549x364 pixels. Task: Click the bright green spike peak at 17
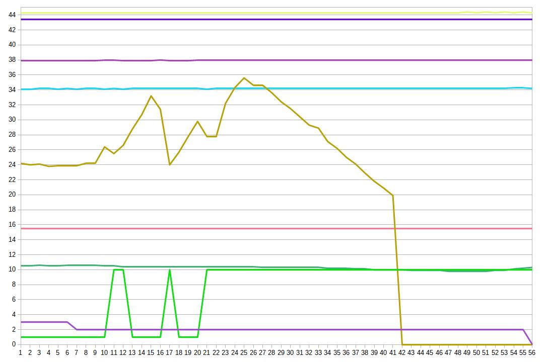(169, 269)
